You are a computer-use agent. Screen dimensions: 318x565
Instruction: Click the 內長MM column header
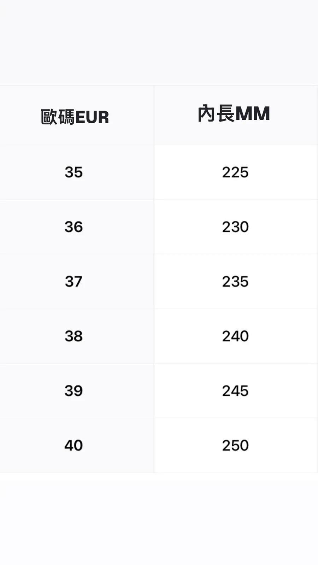(234, 114)
